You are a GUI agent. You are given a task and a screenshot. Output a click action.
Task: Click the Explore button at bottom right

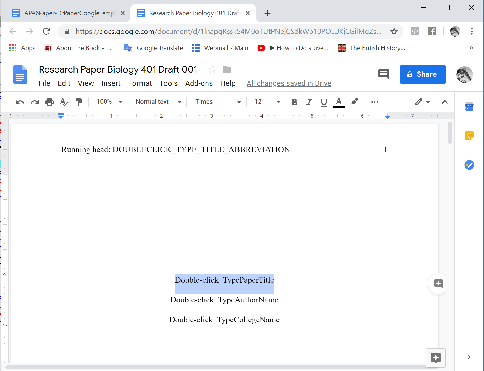pyautogui.click(x=436, y=358)
